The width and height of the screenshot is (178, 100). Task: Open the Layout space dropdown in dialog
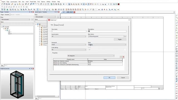[x=69, y=36]
